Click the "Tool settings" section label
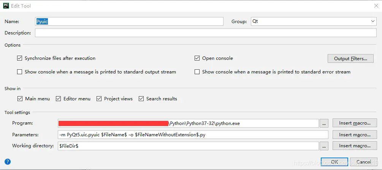Image resolution: width=382 pixels, height=170 pixels. 17,112
